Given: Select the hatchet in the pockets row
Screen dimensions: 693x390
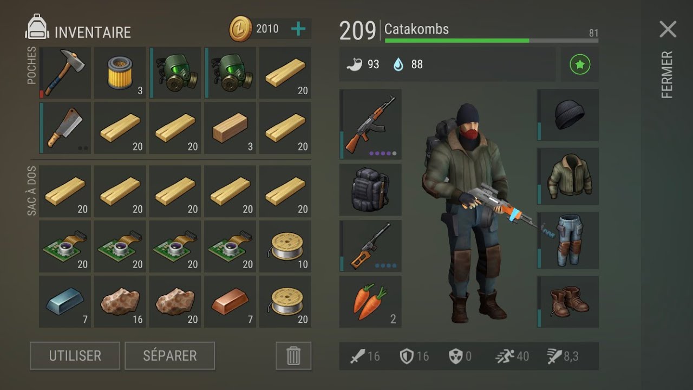Looking at the screenshot, I should (65, 73).
